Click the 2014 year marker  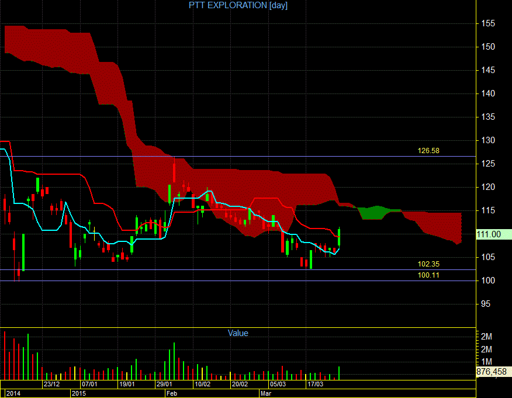click(13, 393)
